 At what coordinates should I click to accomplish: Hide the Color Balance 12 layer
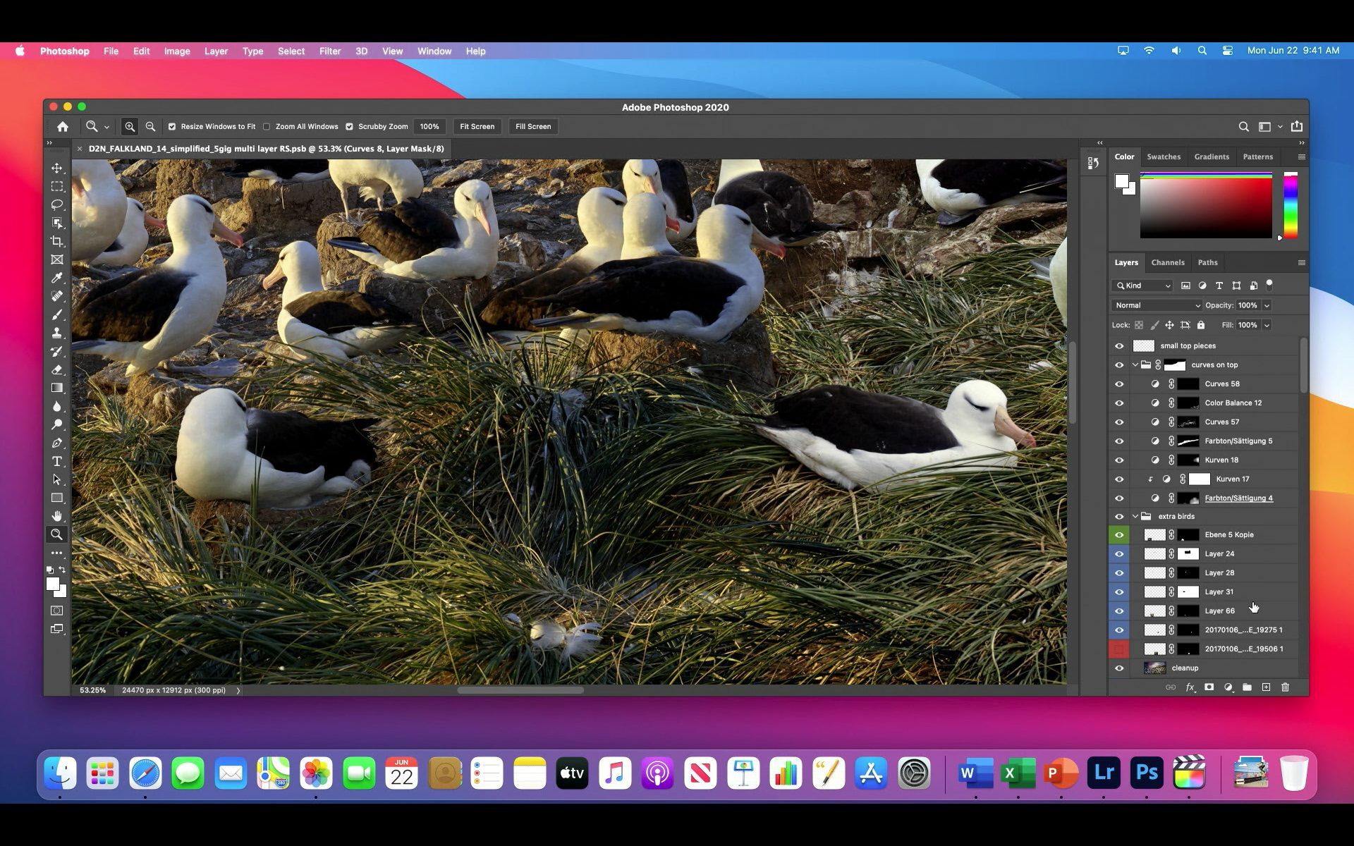click(1119, 403)
